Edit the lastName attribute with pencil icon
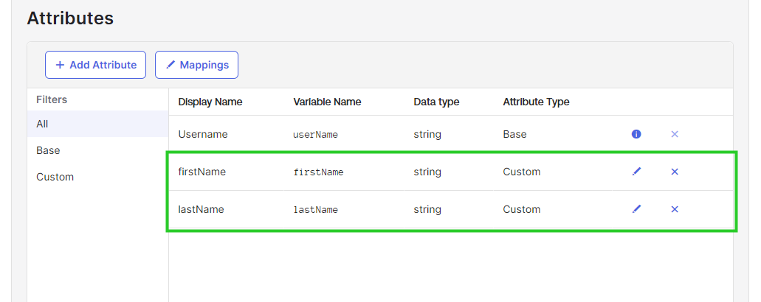This screenshot has width=761, height=302. click(x=636, y=209)
